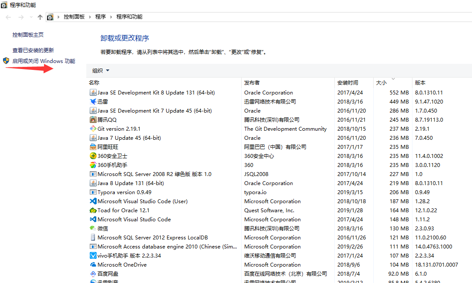Sort programs by 安装时间 column header

pos(347,82)
